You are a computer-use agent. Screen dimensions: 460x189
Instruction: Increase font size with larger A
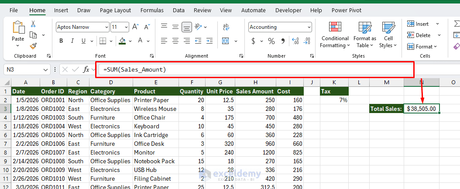(135, 27)
